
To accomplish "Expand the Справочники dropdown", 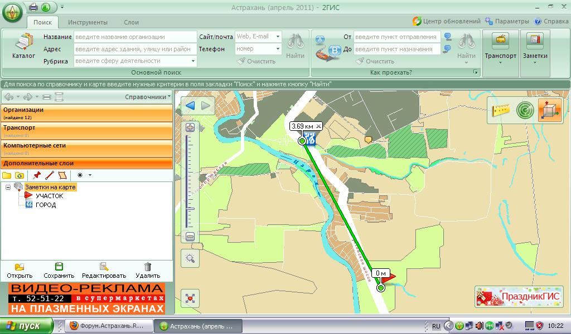I will coord(148,97).
